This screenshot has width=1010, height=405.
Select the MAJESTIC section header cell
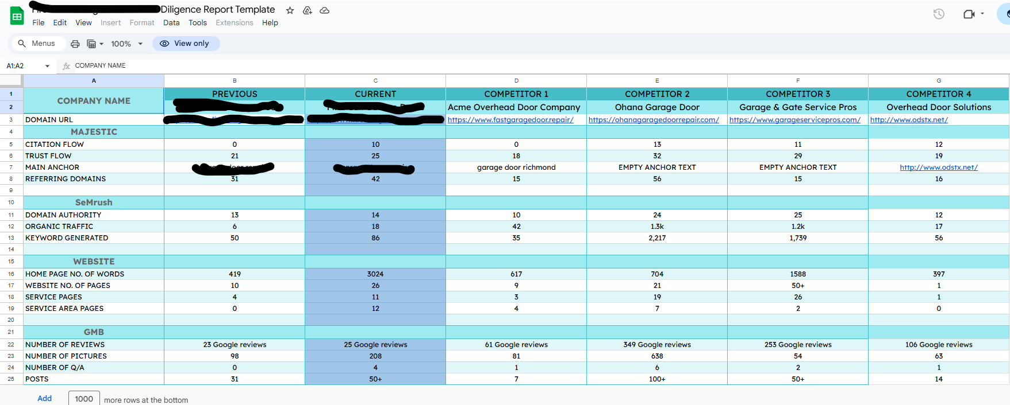(94, 132)
